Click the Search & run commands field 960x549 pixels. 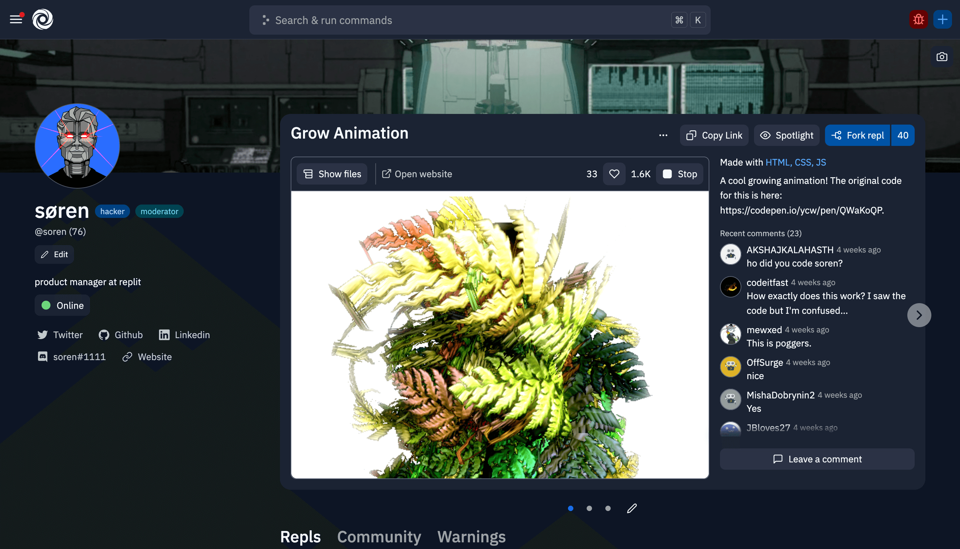[x=468, y=20]
